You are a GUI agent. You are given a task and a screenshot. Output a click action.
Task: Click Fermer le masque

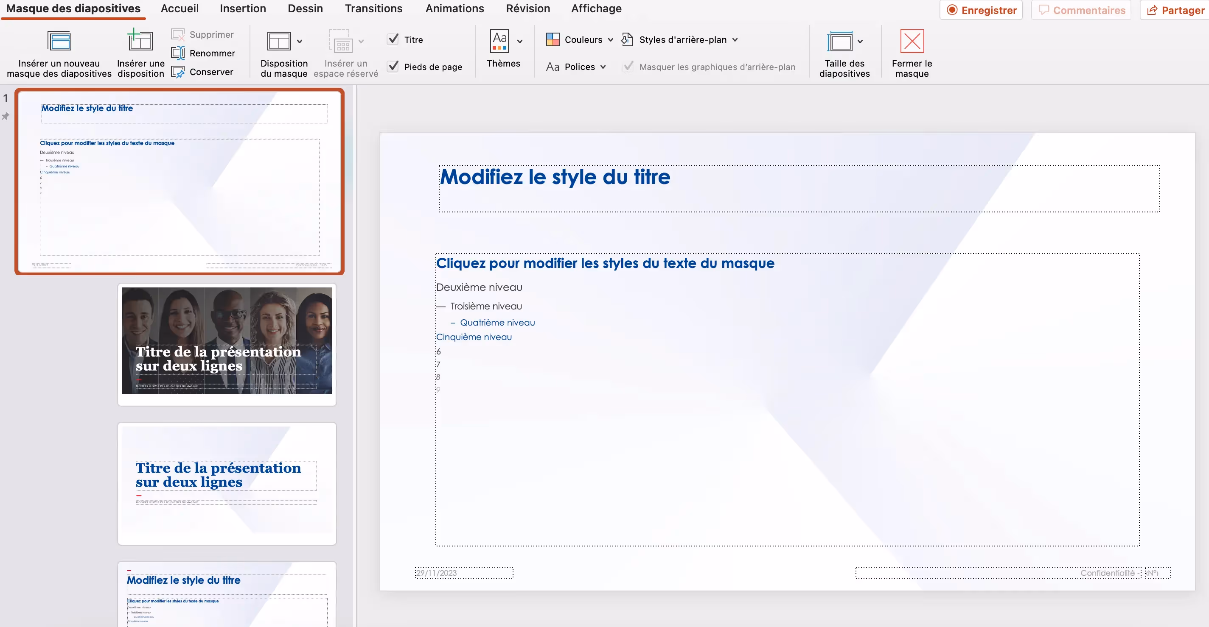(x=911, y=52)
